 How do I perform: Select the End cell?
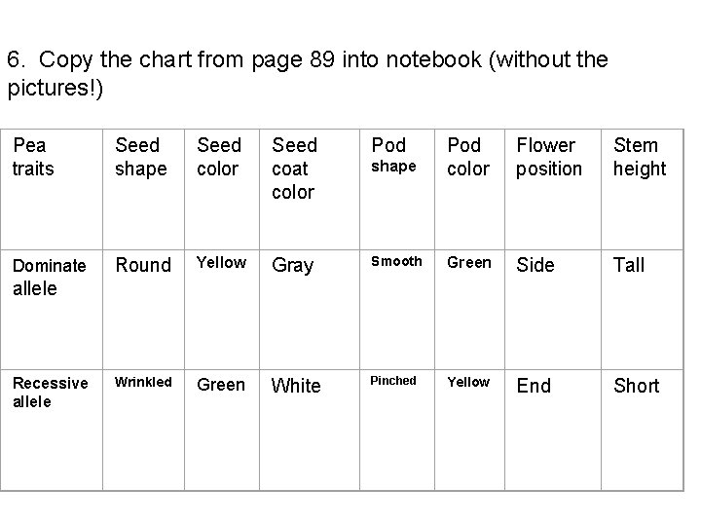click(x=534, y=386)
